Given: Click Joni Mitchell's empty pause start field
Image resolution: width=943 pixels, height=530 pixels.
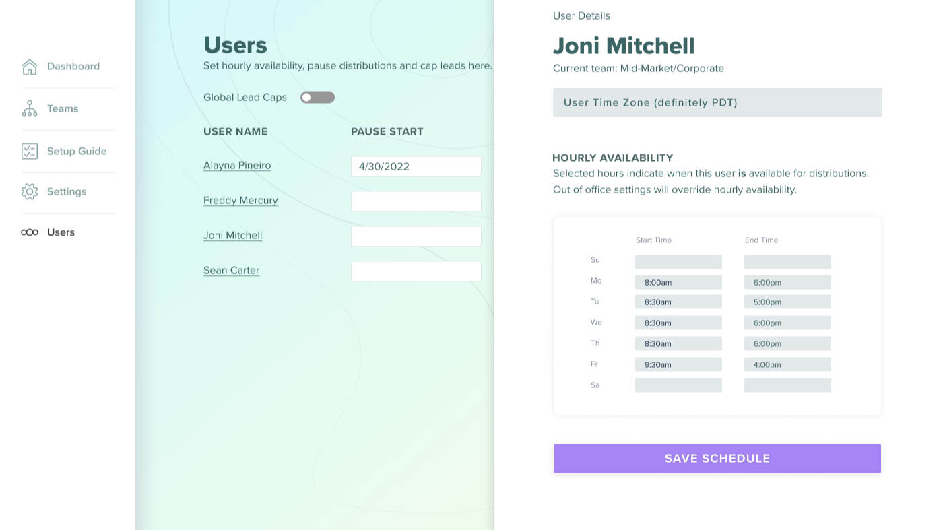Looking at the screenshot, I should click(416, 236).
